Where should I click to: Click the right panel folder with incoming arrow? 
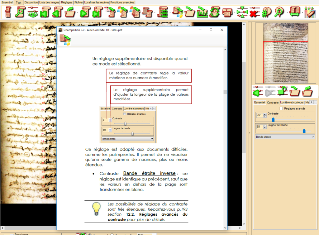click(295, 91)
